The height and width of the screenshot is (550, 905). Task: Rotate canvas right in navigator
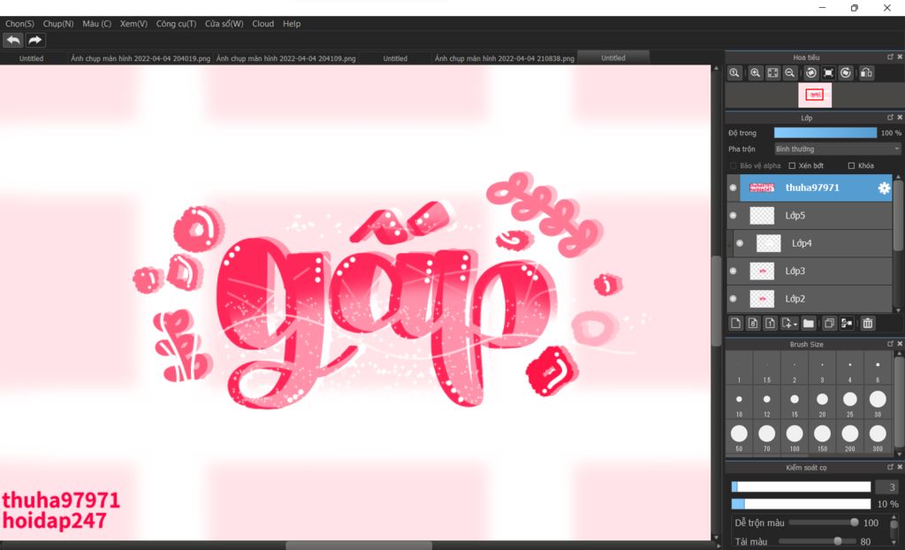coord(846,73)
